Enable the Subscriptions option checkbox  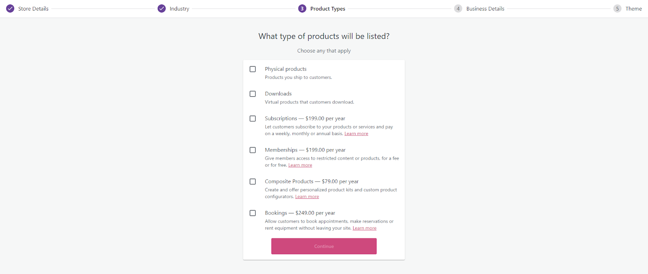253,118
